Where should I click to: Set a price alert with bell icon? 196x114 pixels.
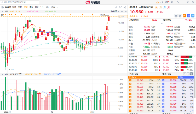click(x=176, y=16)
